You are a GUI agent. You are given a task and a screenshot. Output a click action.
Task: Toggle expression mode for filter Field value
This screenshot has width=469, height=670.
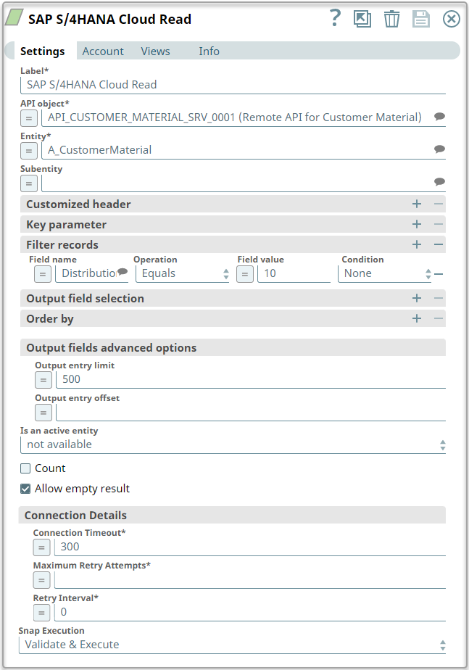[245, 274]
